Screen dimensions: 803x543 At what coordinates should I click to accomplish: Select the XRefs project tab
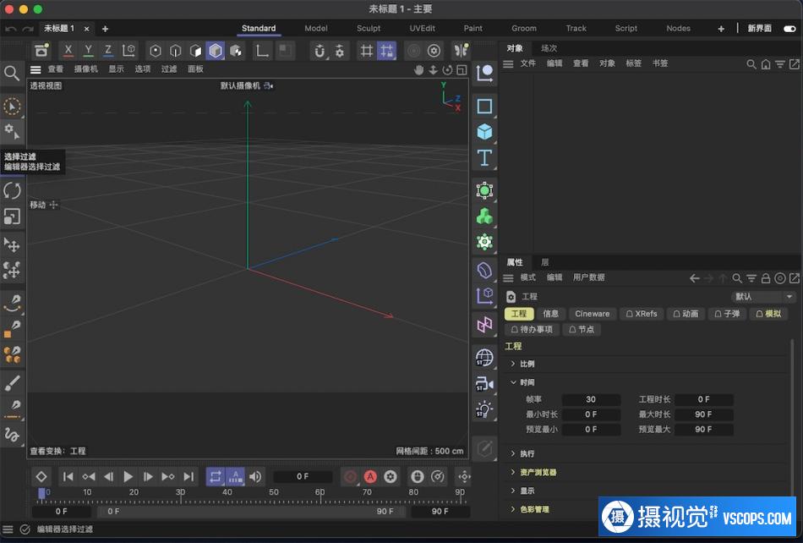pos(642,314)
